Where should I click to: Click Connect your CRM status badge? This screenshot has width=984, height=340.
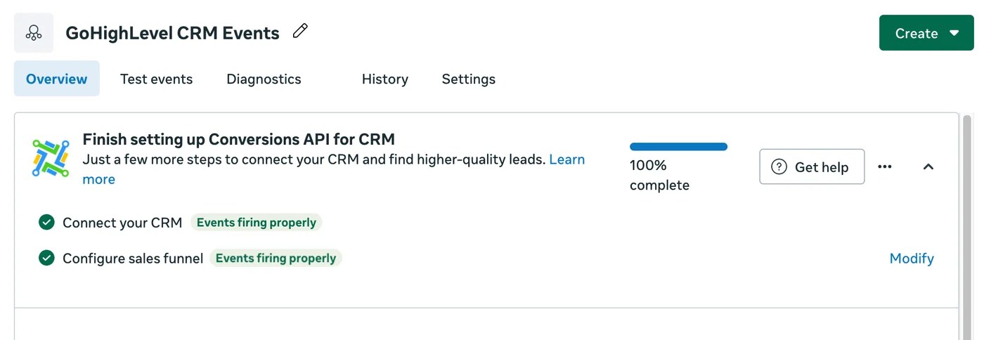click(x=256, y=223)
